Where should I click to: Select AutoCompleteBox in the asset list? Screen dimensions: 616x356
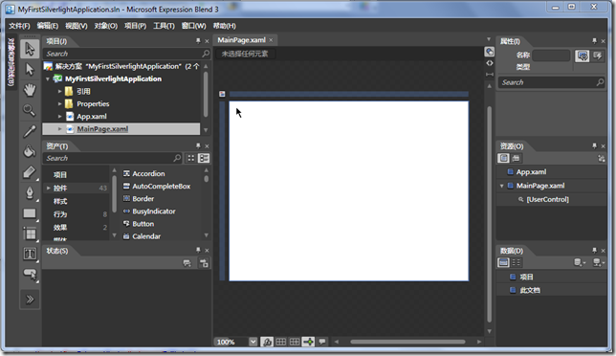157,187
